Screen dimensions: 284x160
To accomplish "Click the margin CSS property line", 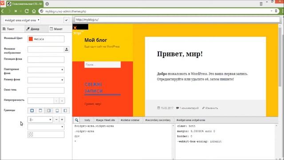I will coord(196,131).
